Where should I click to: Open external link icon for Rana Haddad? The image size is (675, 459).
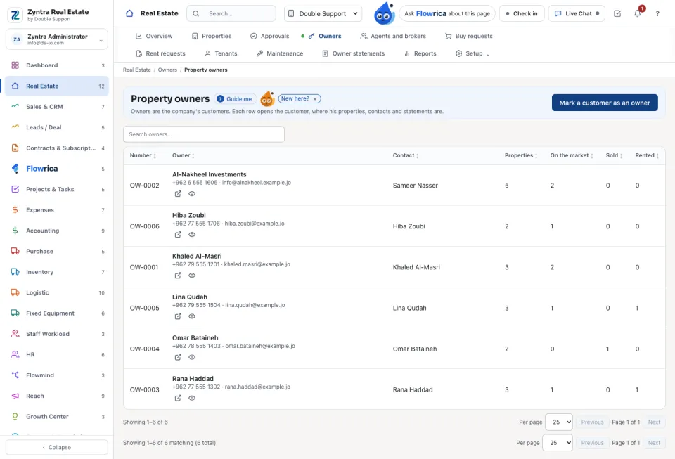click(x=178, y=398)
